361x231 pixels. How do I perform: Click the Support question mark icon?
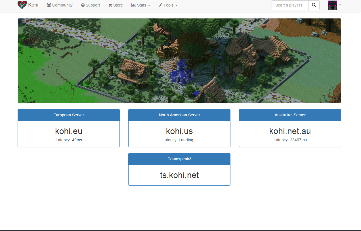click(x=83, y=5)
